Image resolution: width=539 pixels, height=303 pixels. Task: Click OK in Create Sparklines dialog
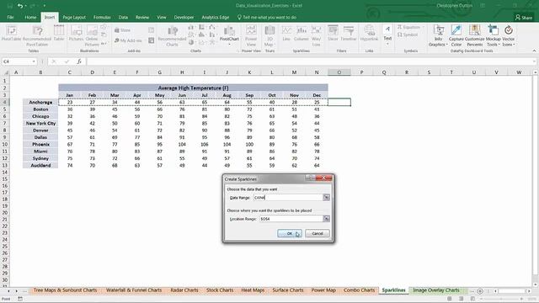(290, 234)
